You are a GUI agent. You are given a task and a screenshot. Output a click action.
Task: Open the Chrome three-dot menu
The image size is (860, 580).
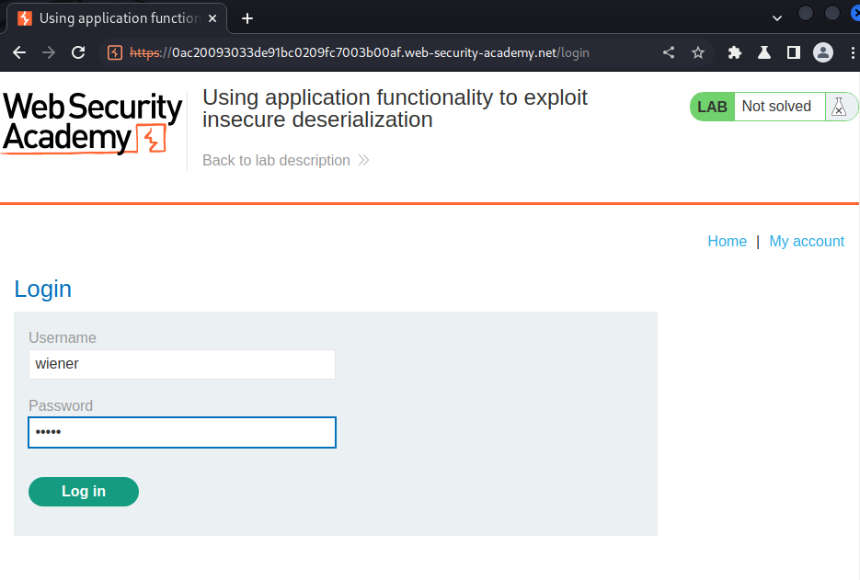click(853, 52)
